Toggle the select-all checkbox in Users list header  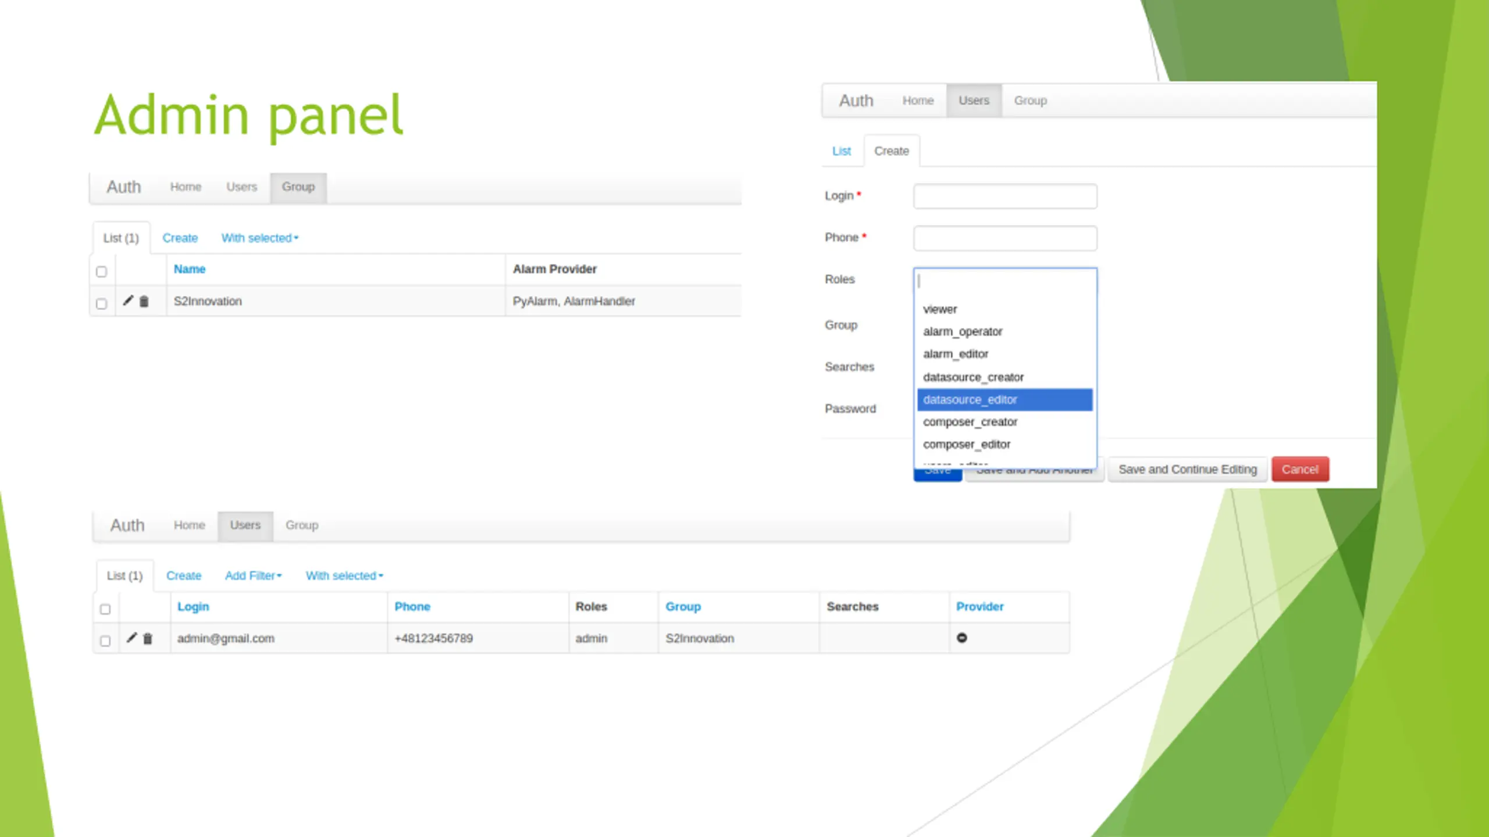pos(105,609)
